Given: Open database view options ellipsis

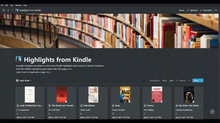Looking at the screenshot, I should tap(189, 80).
